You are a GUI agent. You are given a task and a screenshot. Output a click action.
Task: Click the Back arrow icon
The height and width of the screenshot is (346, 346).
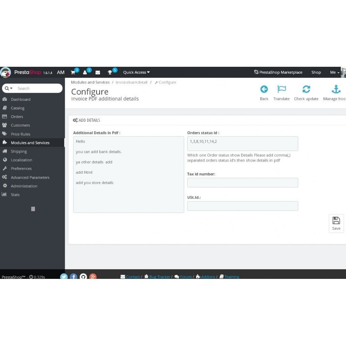[264, 89]
